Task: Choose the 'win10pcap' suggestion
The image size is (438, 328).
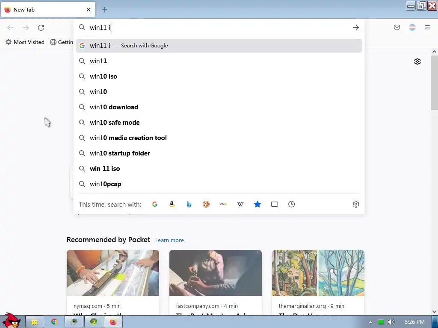Action: pos(219,184)
